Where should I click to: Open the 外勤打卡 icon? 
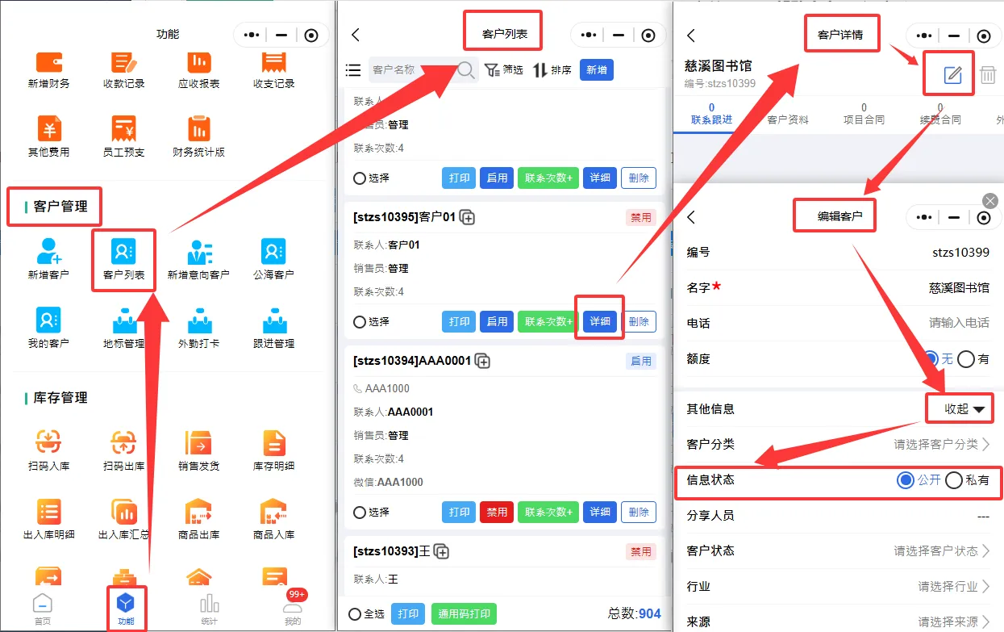[198, 321]
